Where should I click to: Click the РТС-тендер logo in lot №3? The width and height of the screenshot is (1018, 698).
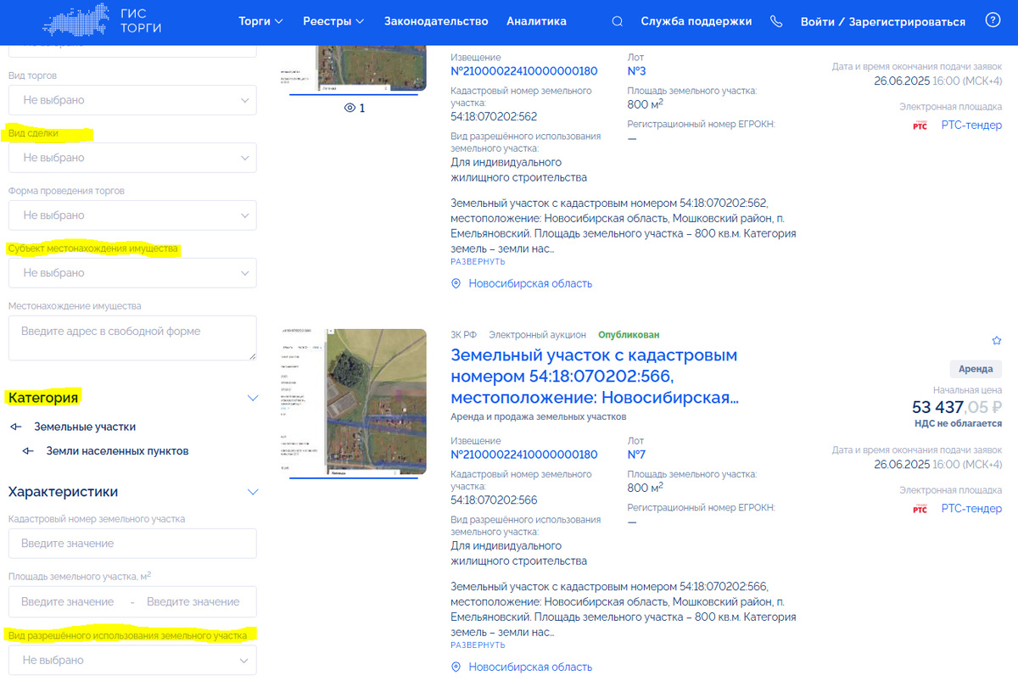click(x=920, y=126)
